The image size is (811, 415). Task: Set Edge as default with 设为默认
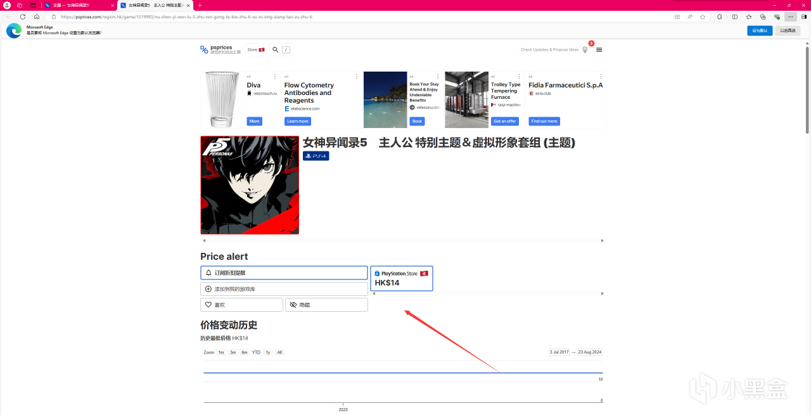[x=760, y=30]
